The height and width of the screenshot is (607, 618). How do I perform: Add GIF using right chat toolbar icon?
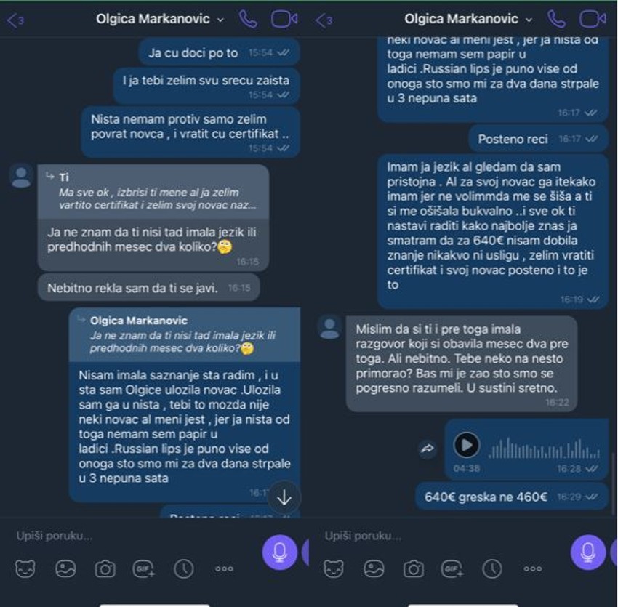click(452, 568)
